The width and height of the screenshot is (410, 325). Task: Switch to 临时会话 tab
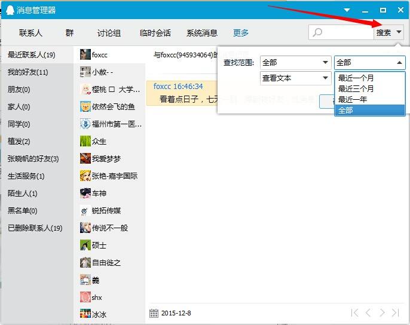pos(155,33)
